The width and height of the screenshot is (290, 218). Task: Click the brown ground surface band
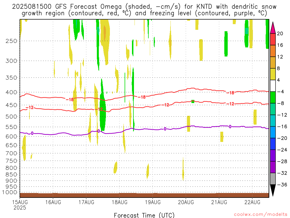click(144, 195)
